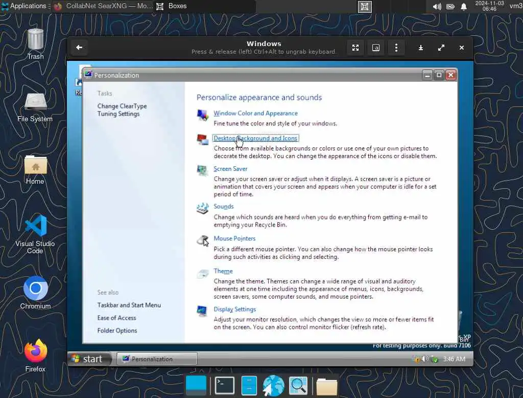This screenshot has height=398, width=523.
Task: Switch to the Boxes taskbar entry
Action: 205,6
